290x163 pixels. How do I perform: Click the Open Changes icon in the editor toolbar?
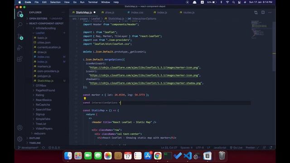(x=256, y=12)
